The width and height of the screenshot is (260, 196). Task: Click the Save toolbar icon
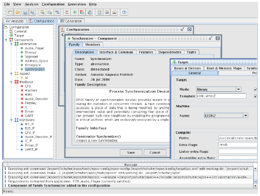25,12
